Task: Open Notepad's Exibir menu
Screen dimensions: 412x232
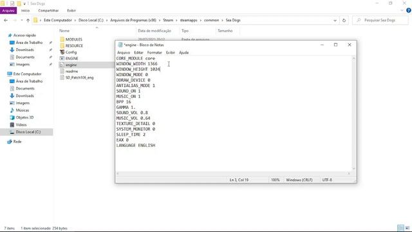Action: (170, 53)
